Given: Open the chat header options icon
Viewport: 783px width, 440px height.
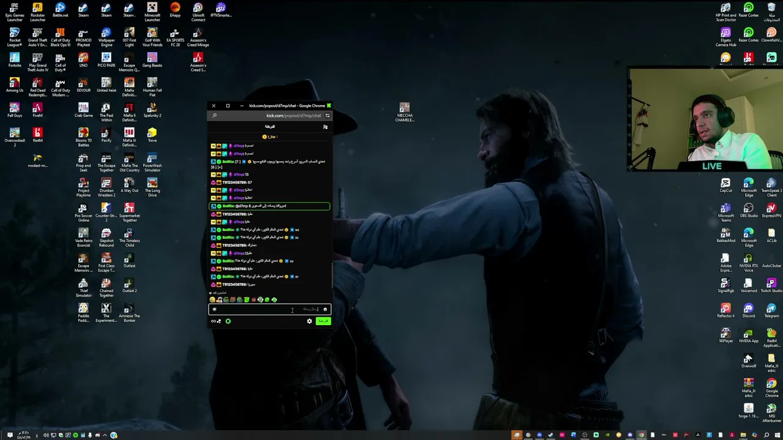Looking at the screenshot, I should point(325,127).
